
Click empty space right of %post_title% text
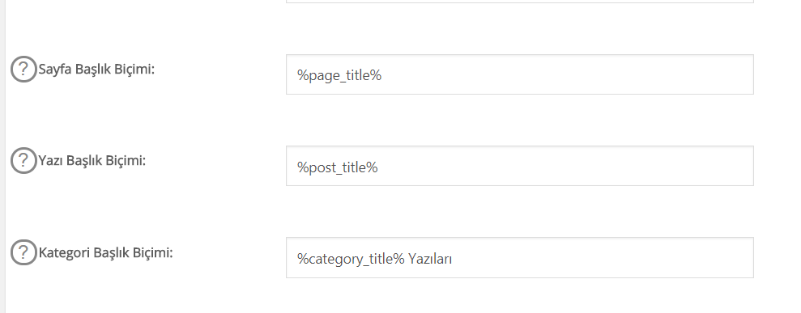click(x=565, y=166)
